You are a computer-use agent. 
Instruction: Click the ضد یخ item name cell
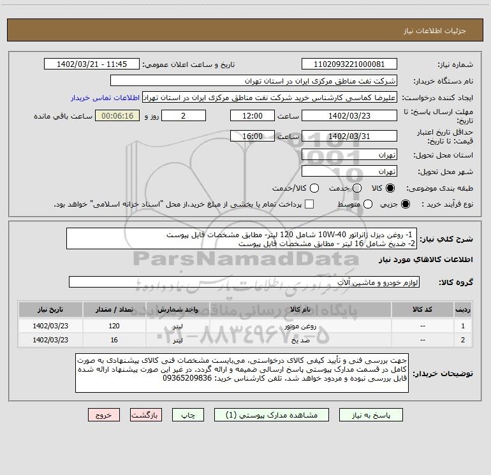point(300,340)
